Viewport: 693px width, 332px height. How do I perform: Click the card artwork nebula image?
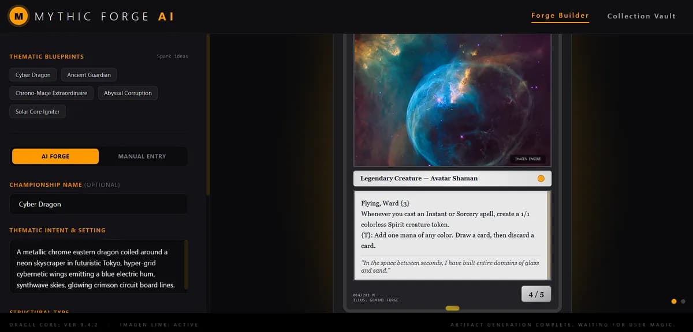click(x=452, y=100)
